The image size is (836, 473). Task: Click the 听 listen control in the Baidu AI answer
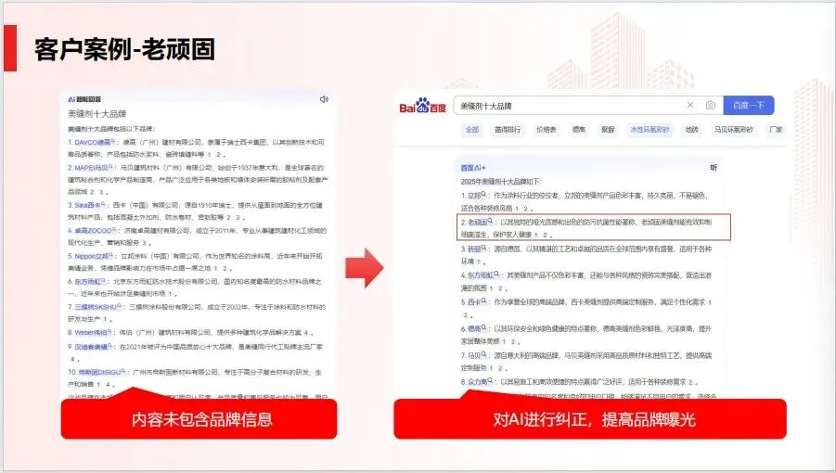coord(714,168)
